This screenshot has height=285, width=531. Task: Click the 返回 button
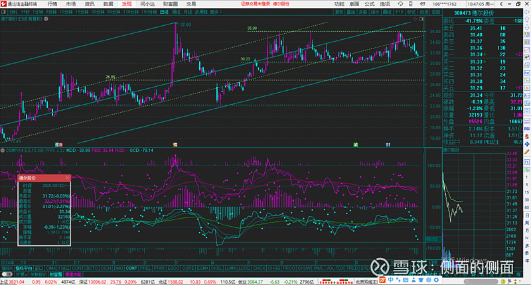[435, 12]
